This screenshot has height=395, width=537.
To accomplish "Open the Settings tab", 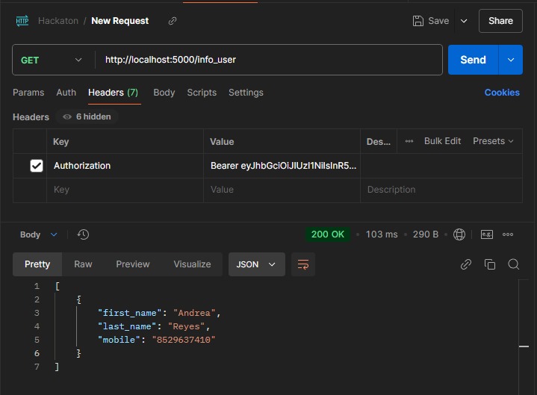I will [246, 93].
